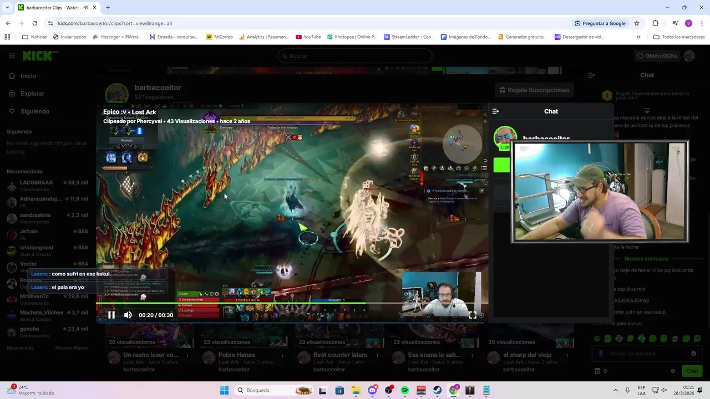The width and height of the screenshot is (710, 399).
Task: Open a new browser tab
Action: pyautogui.click(x=108, y=7)
